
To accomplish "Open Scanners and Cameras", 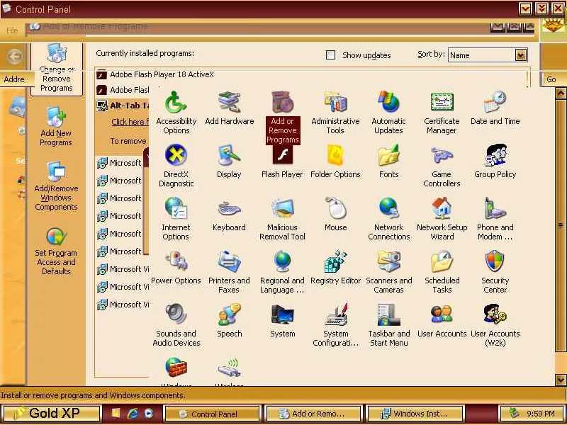I will point(388,271).
